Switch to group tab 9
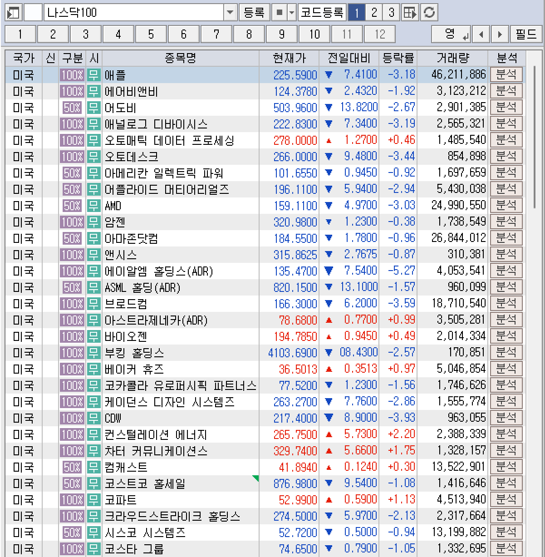The height and width of the screenshot is (557, 545). coord(282,34)
